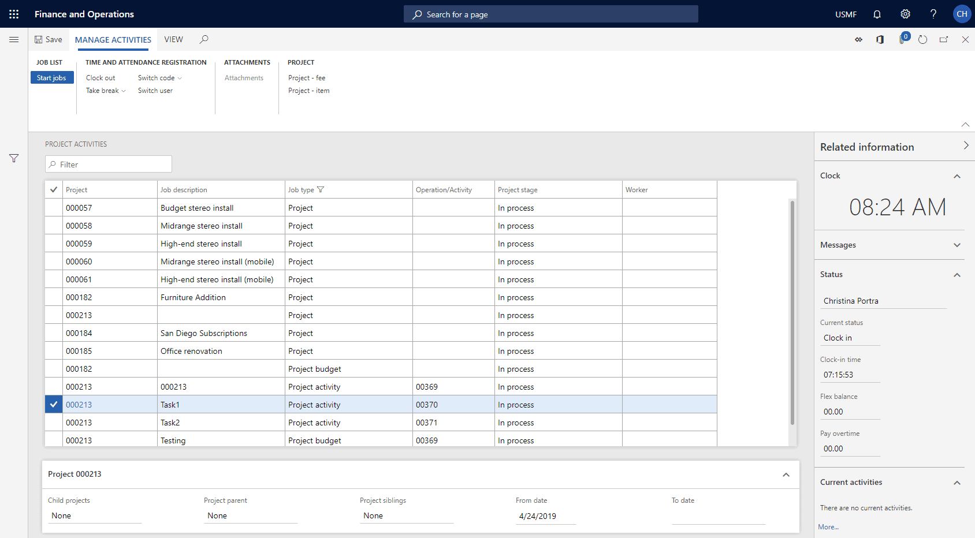975x538 pixels.
Task: Collapse the Status section
Action: click(x=957, y=275)
